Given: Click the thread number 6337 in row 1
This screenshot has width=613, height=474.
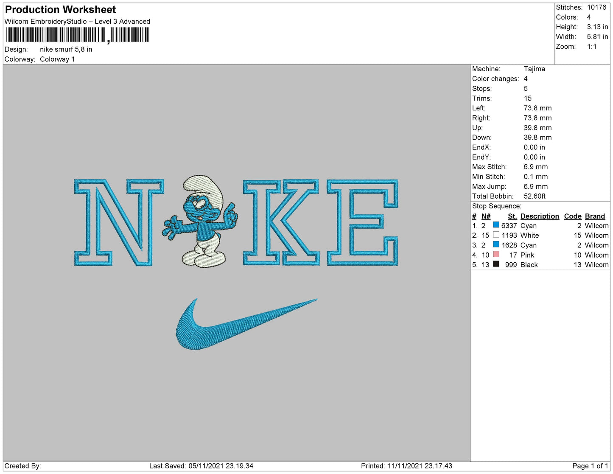Looking at the screenshot, I should pyautogui.click(x=509, y=226).
